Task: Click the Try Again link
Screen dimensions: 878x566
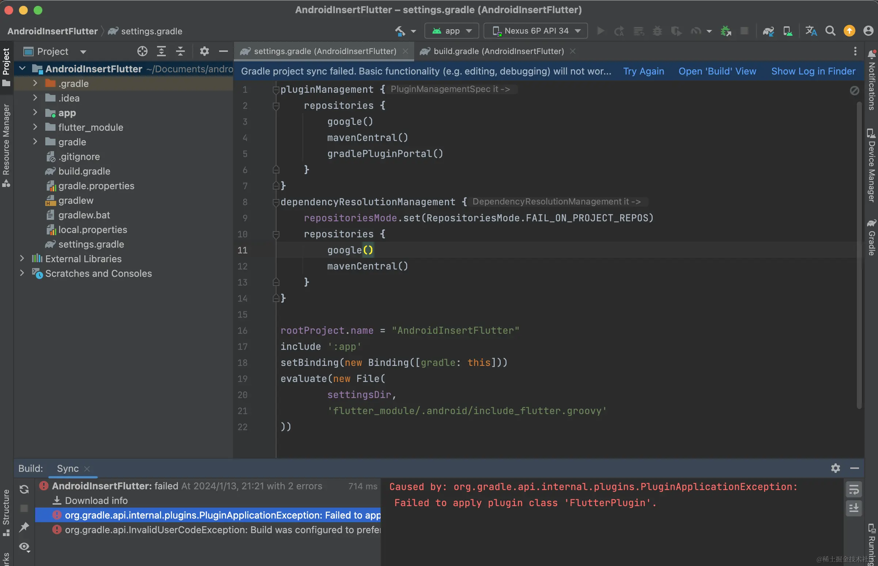Action: [x=643, y=71]
